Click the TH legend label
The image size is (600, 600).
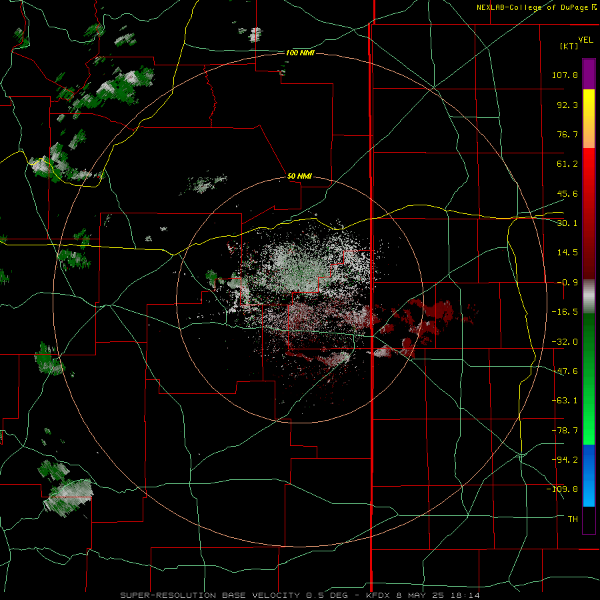(573, 519)
